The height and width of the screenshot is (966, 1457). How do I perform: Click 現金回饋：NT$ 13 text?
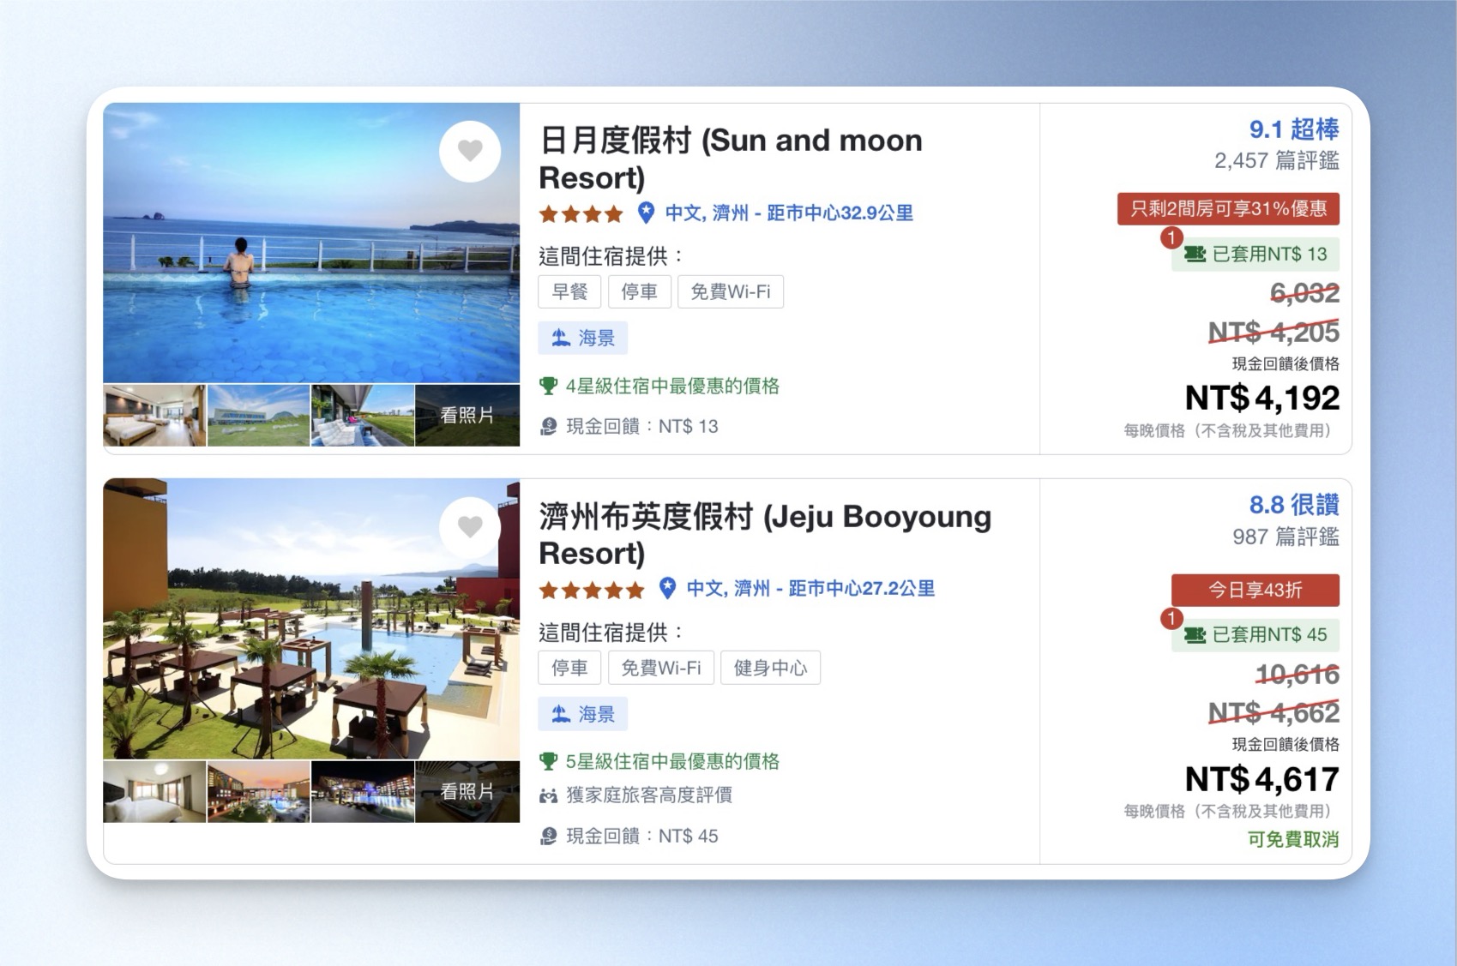[642, 427]
